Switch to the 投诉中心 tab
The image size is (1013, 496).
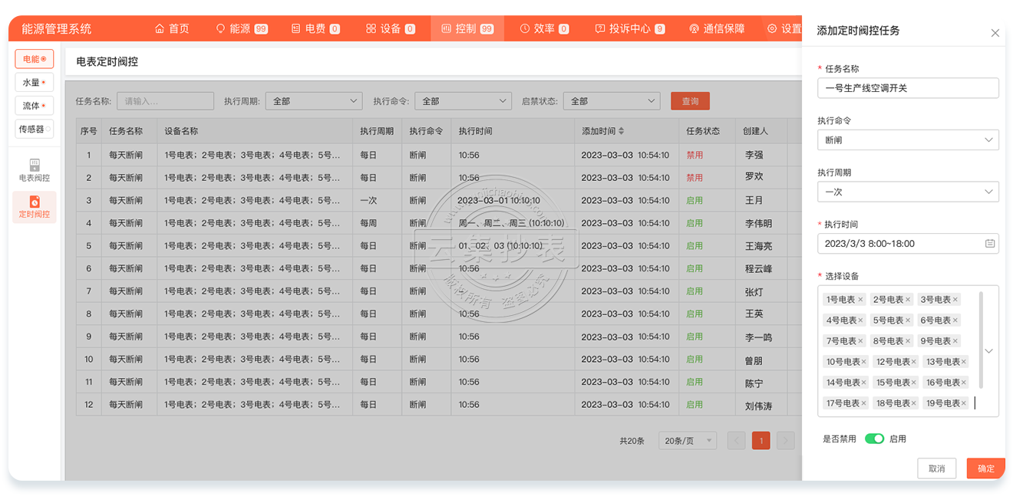click(629, 29)
